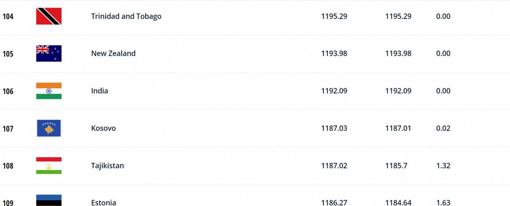The image size is (510, 206).
Task: Click the India flag icon
Action: point(49,91)
